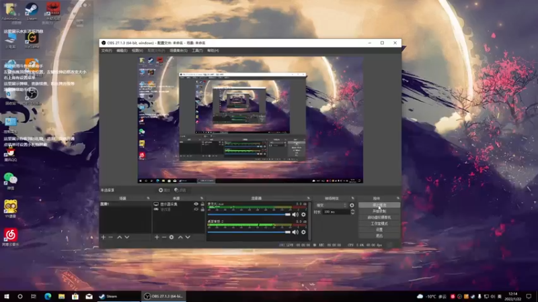
Task: Click 退出 button to exit OBS
Action: click(x=379, y=236)
